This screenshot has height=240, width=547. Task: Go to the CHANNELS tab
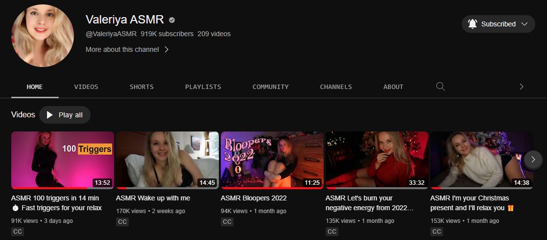click(x=336, y=87)
